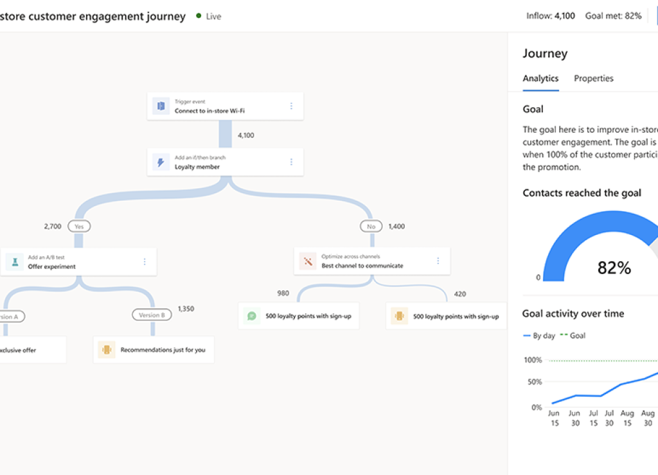Select the No branch label
658x475 pixels.
coord(371,227)
